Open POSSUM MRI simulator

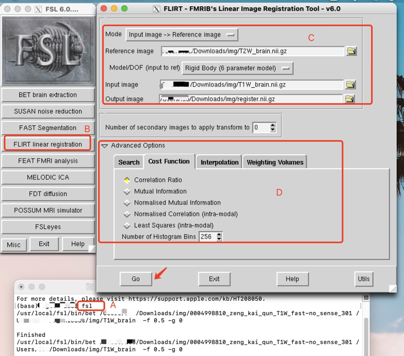[48, 210]
